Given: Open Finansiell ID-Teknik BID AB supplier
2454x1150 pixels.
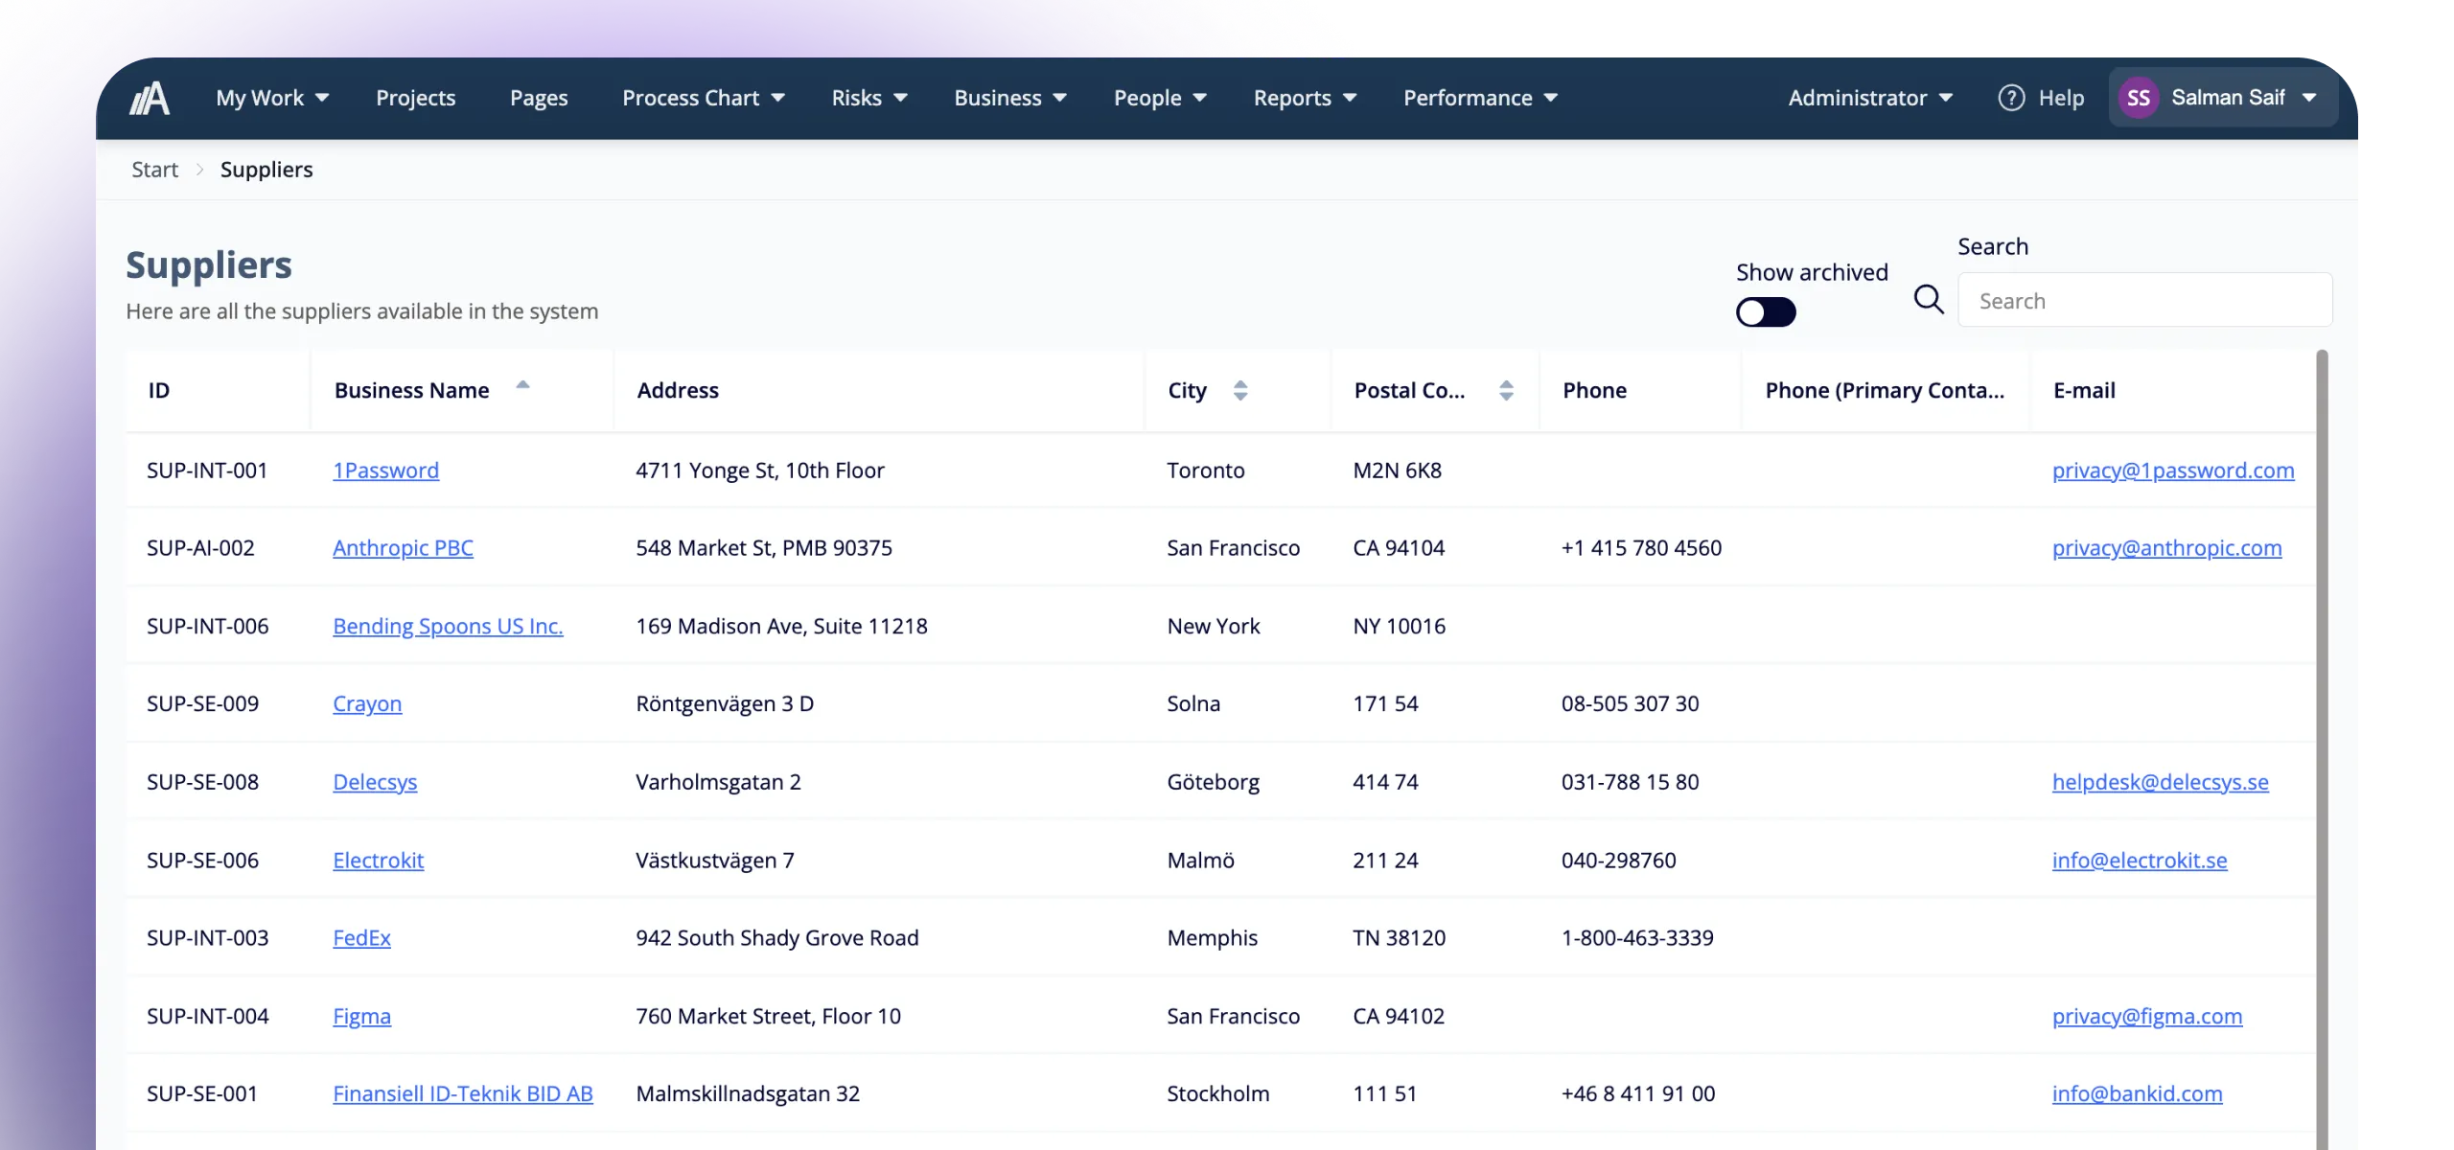Looking at the screenshot, I should coord(463,1094).
